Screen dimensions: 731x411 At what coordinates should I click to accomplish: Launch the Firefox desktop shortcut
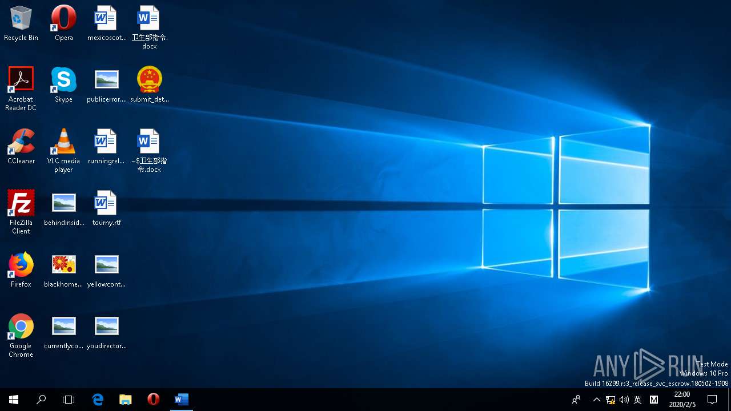point(21,271)
